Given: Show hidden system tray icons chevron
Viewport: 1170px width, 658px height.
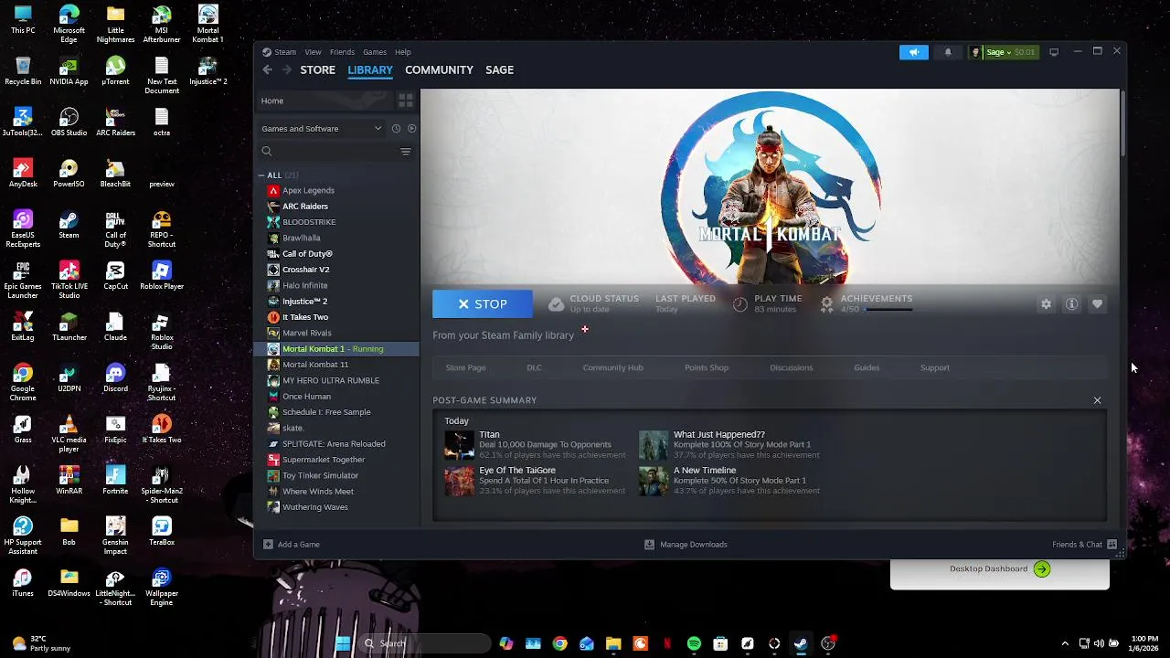Looking at the screenshot, I should tap(1065, 643).
